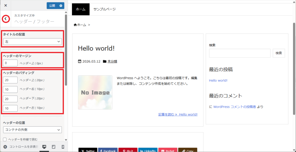
Task: Go back with the chevron arrow
Action: (6, 19)
